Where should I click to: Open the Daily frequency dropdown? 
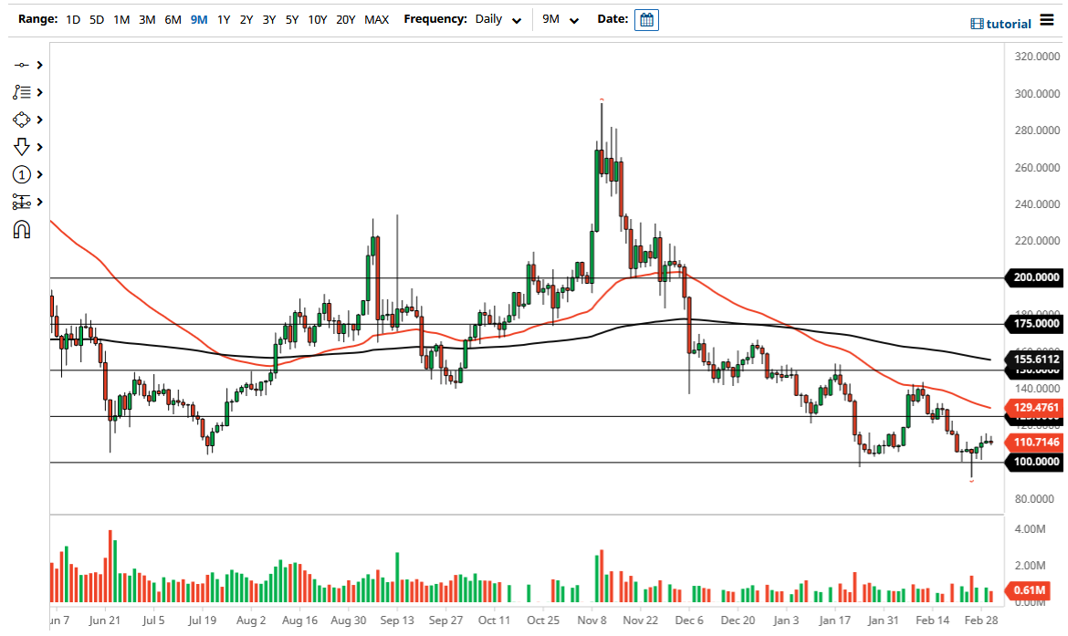497,18
